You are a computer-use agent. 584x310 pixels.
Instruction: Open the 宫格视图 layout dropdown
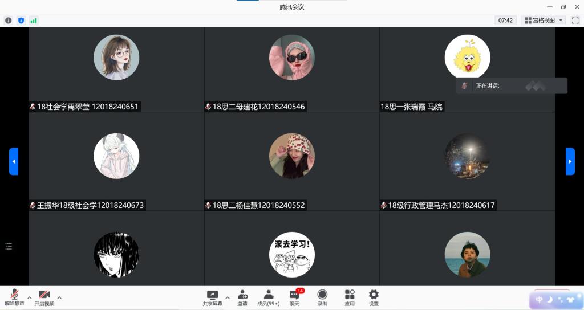click(543, 21)
